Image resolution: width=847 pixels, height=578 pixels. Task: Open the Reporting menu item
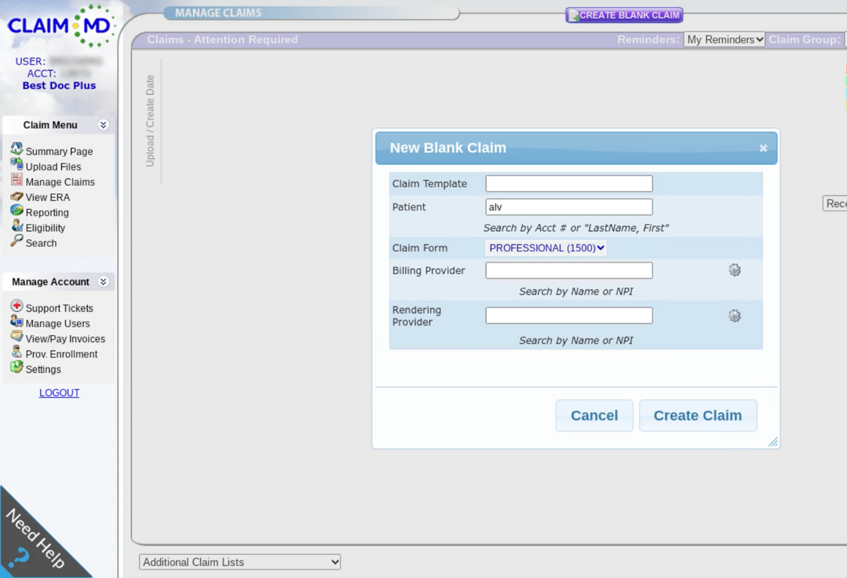point(47,212)
